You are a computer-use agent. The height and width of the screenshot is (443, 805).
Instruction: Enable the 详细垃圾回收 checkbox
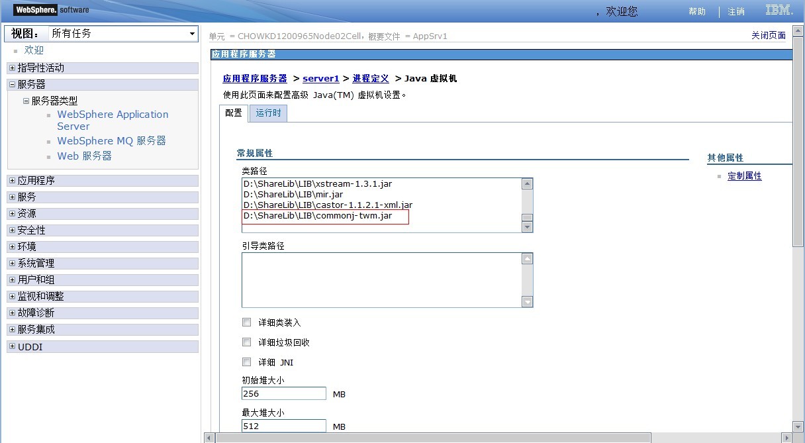[x=246, y=342]
